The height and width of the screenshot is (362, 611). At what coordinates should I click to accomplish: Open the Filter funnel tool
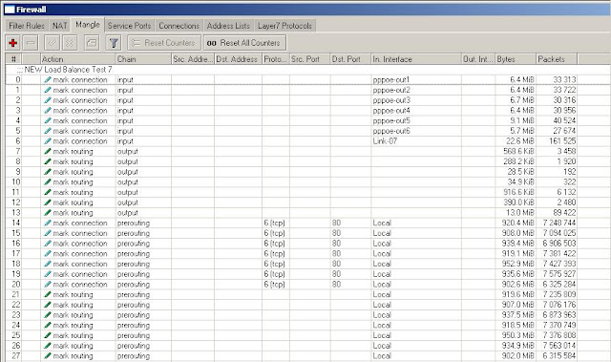pos(114,43)
